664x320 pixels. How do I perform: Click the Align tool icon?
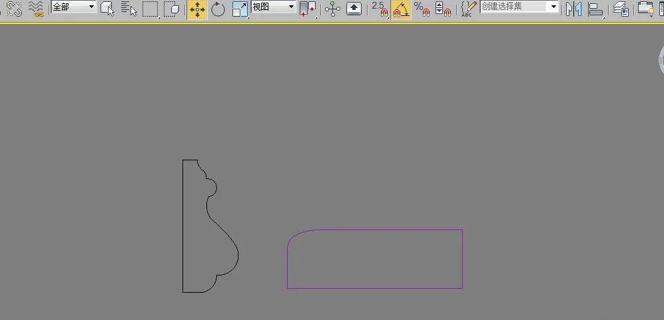[x=596, y=9]
